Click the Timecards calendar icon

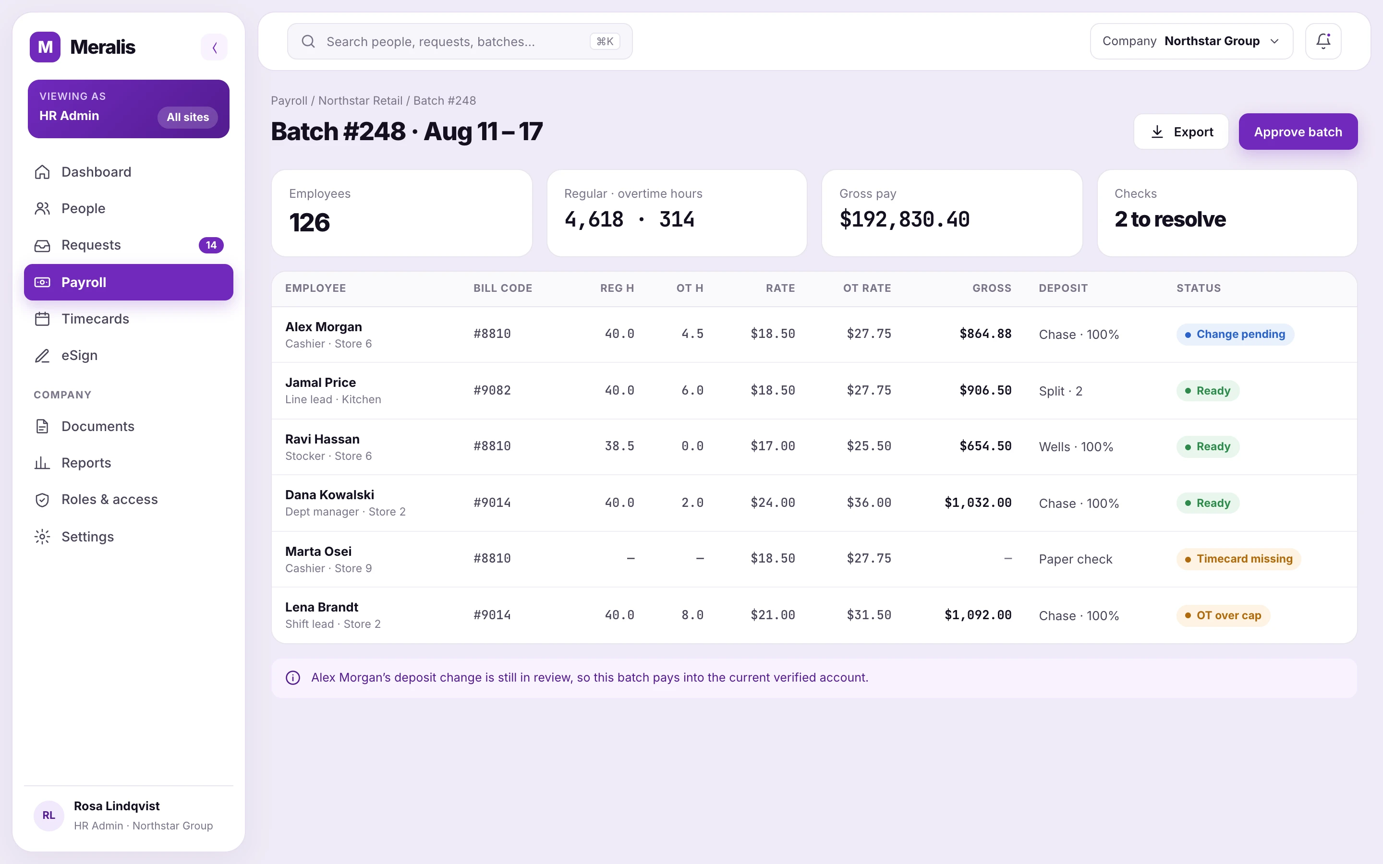point(42,319)
